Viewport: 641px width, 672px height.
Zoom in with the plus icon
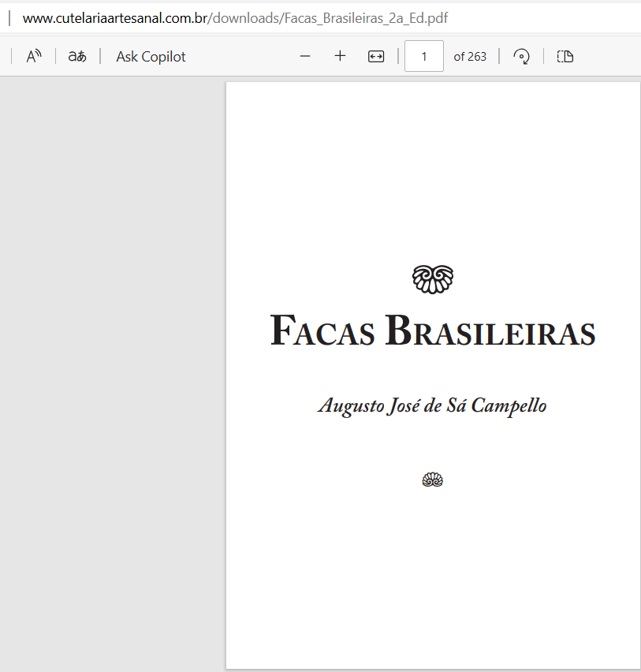click(x=340, y=56)
